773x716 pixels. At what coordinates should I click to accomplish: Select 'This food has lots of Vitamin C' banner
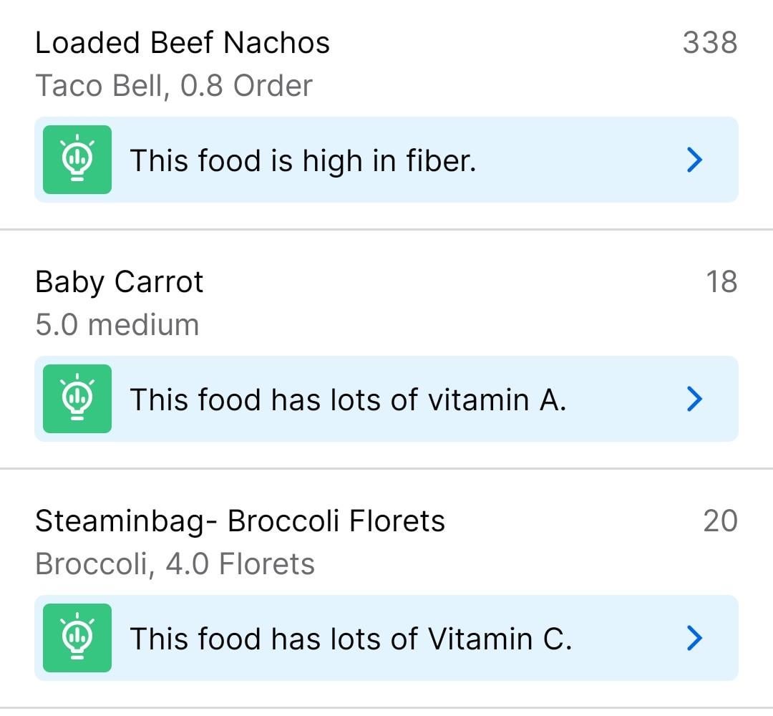(386, 638)
